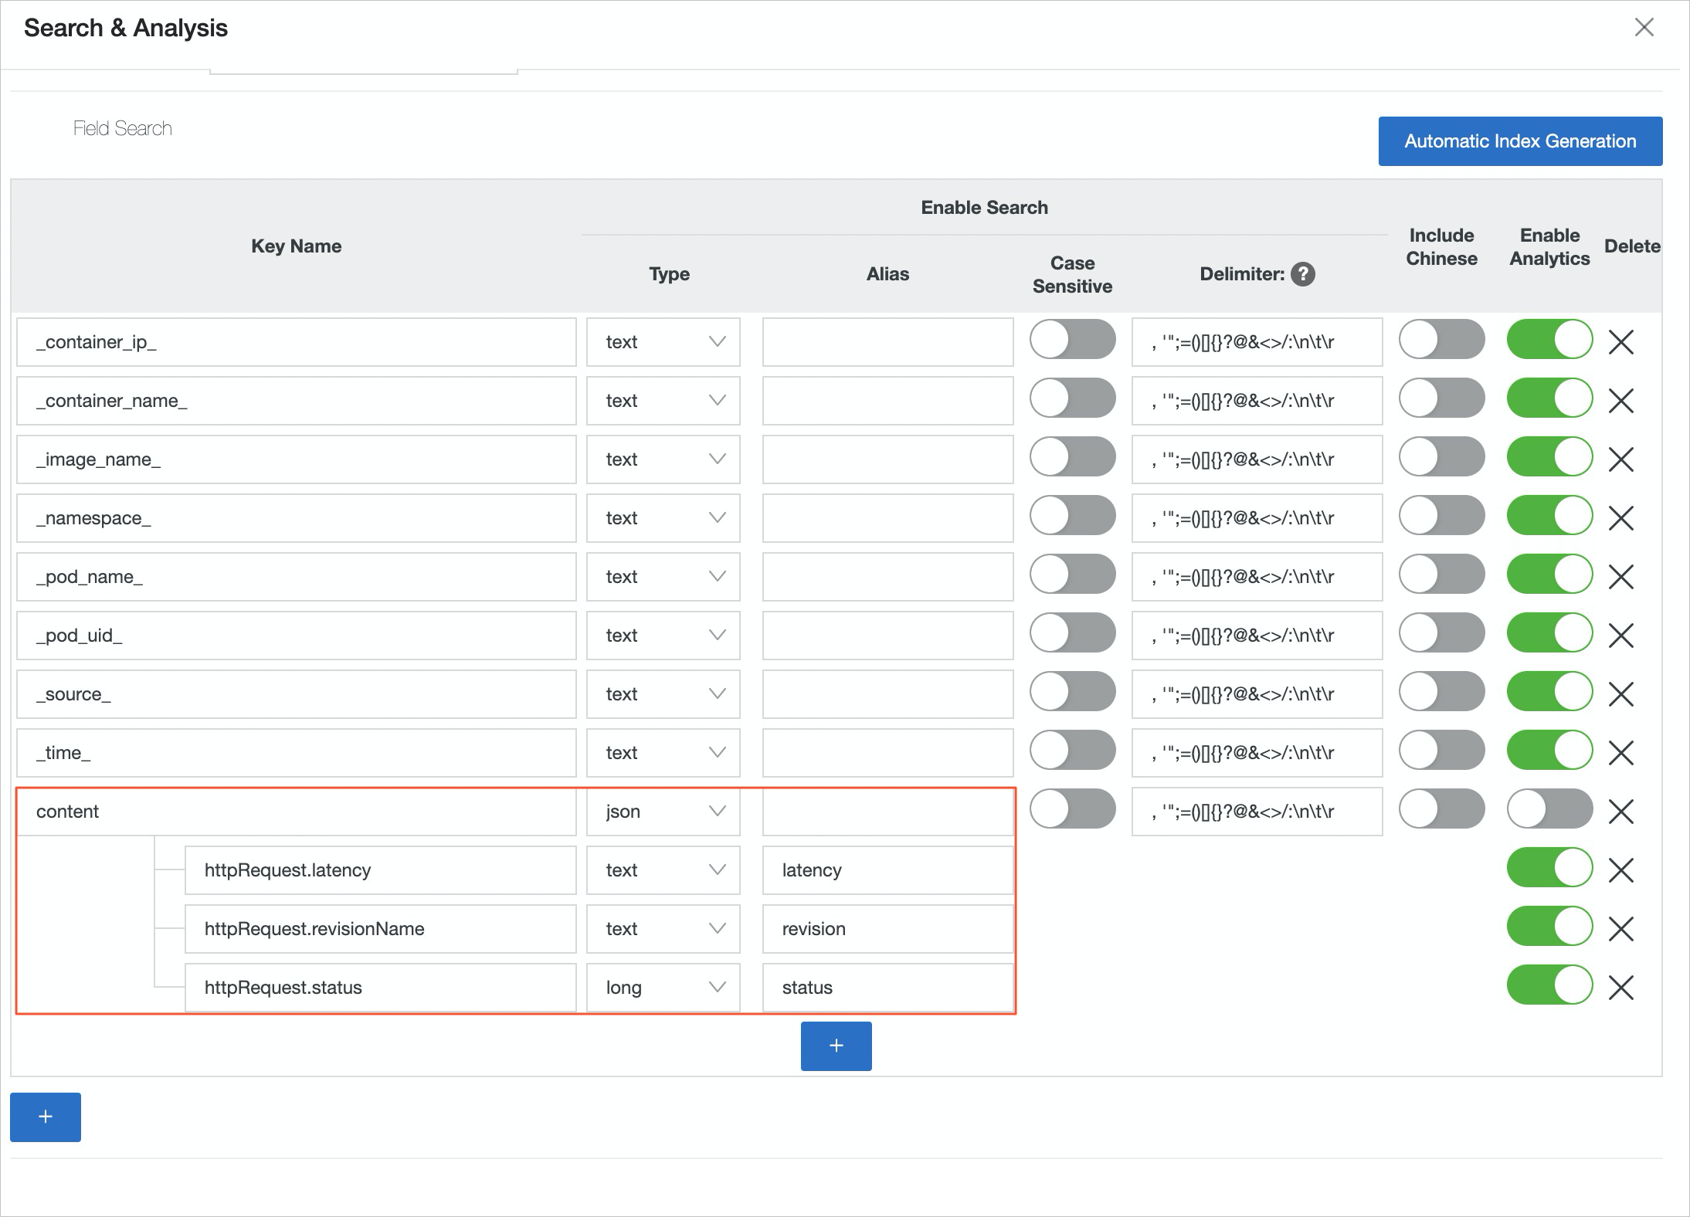Edit the httpRequest.status key name field
Image resolution: width=1690 pixels, height=1217 pixels.
381,988
